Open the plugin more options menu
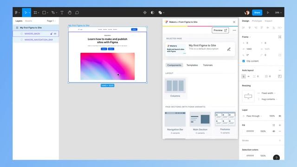Image resolution: width=297 pixels, height=167 pixels. 234,30
